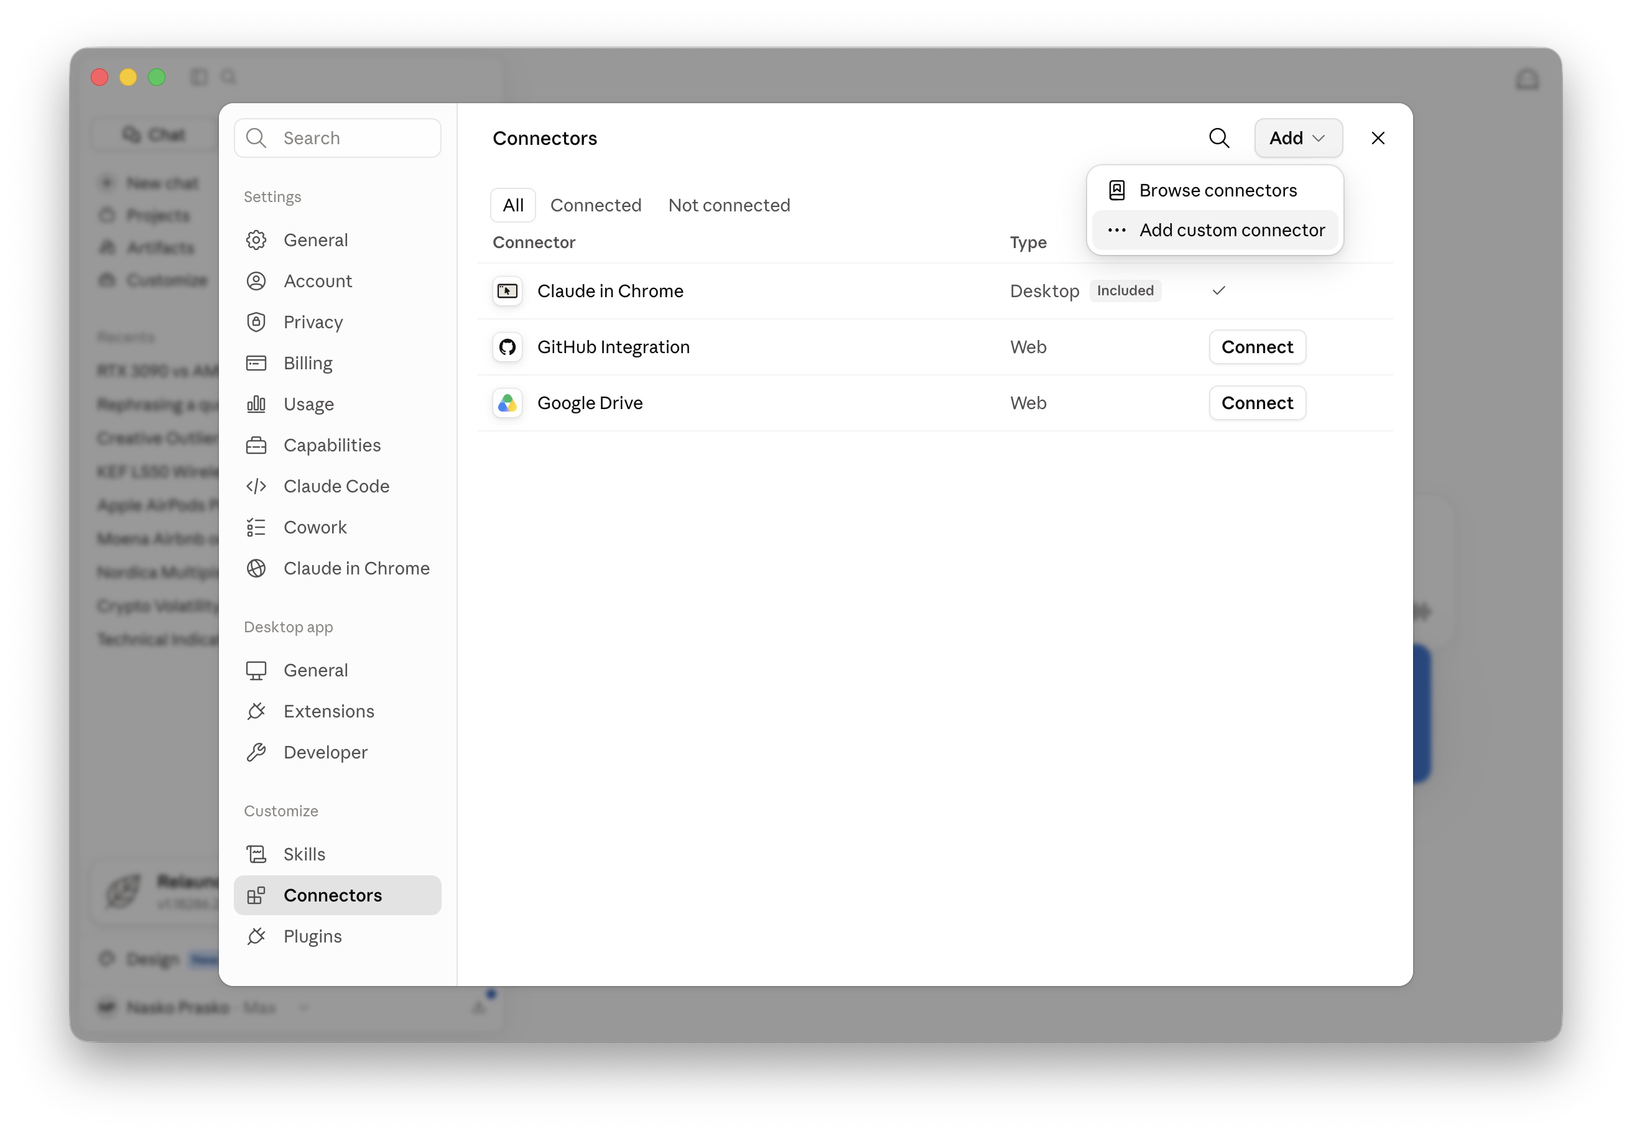
Task: Open Account settings
Action: click(x=337, y=282)
